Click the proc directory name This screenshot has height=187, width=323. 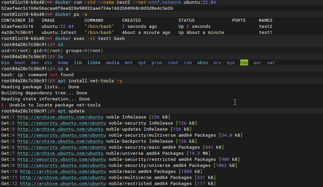tap(157, 63)
